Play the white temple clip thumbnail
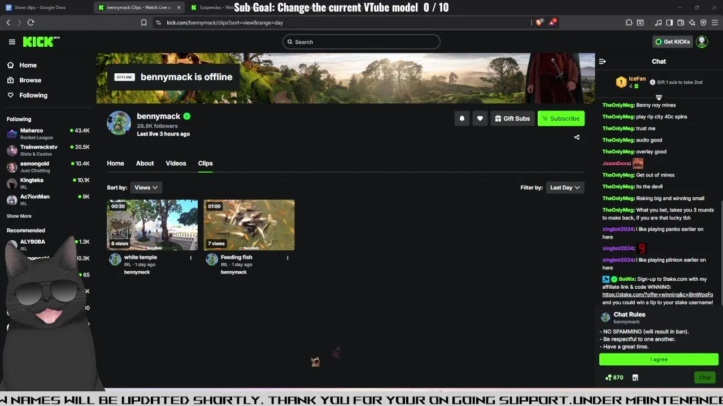 (153, 225)
